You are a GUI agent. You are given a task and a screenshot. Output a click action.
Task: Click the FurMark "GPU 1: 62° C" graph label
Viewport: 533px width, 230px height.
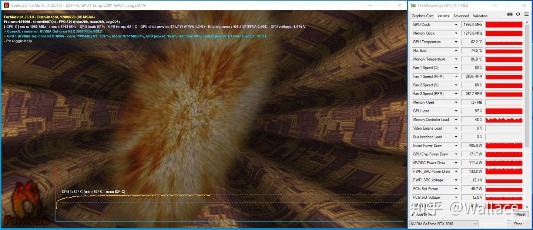(x=94, y=192)
